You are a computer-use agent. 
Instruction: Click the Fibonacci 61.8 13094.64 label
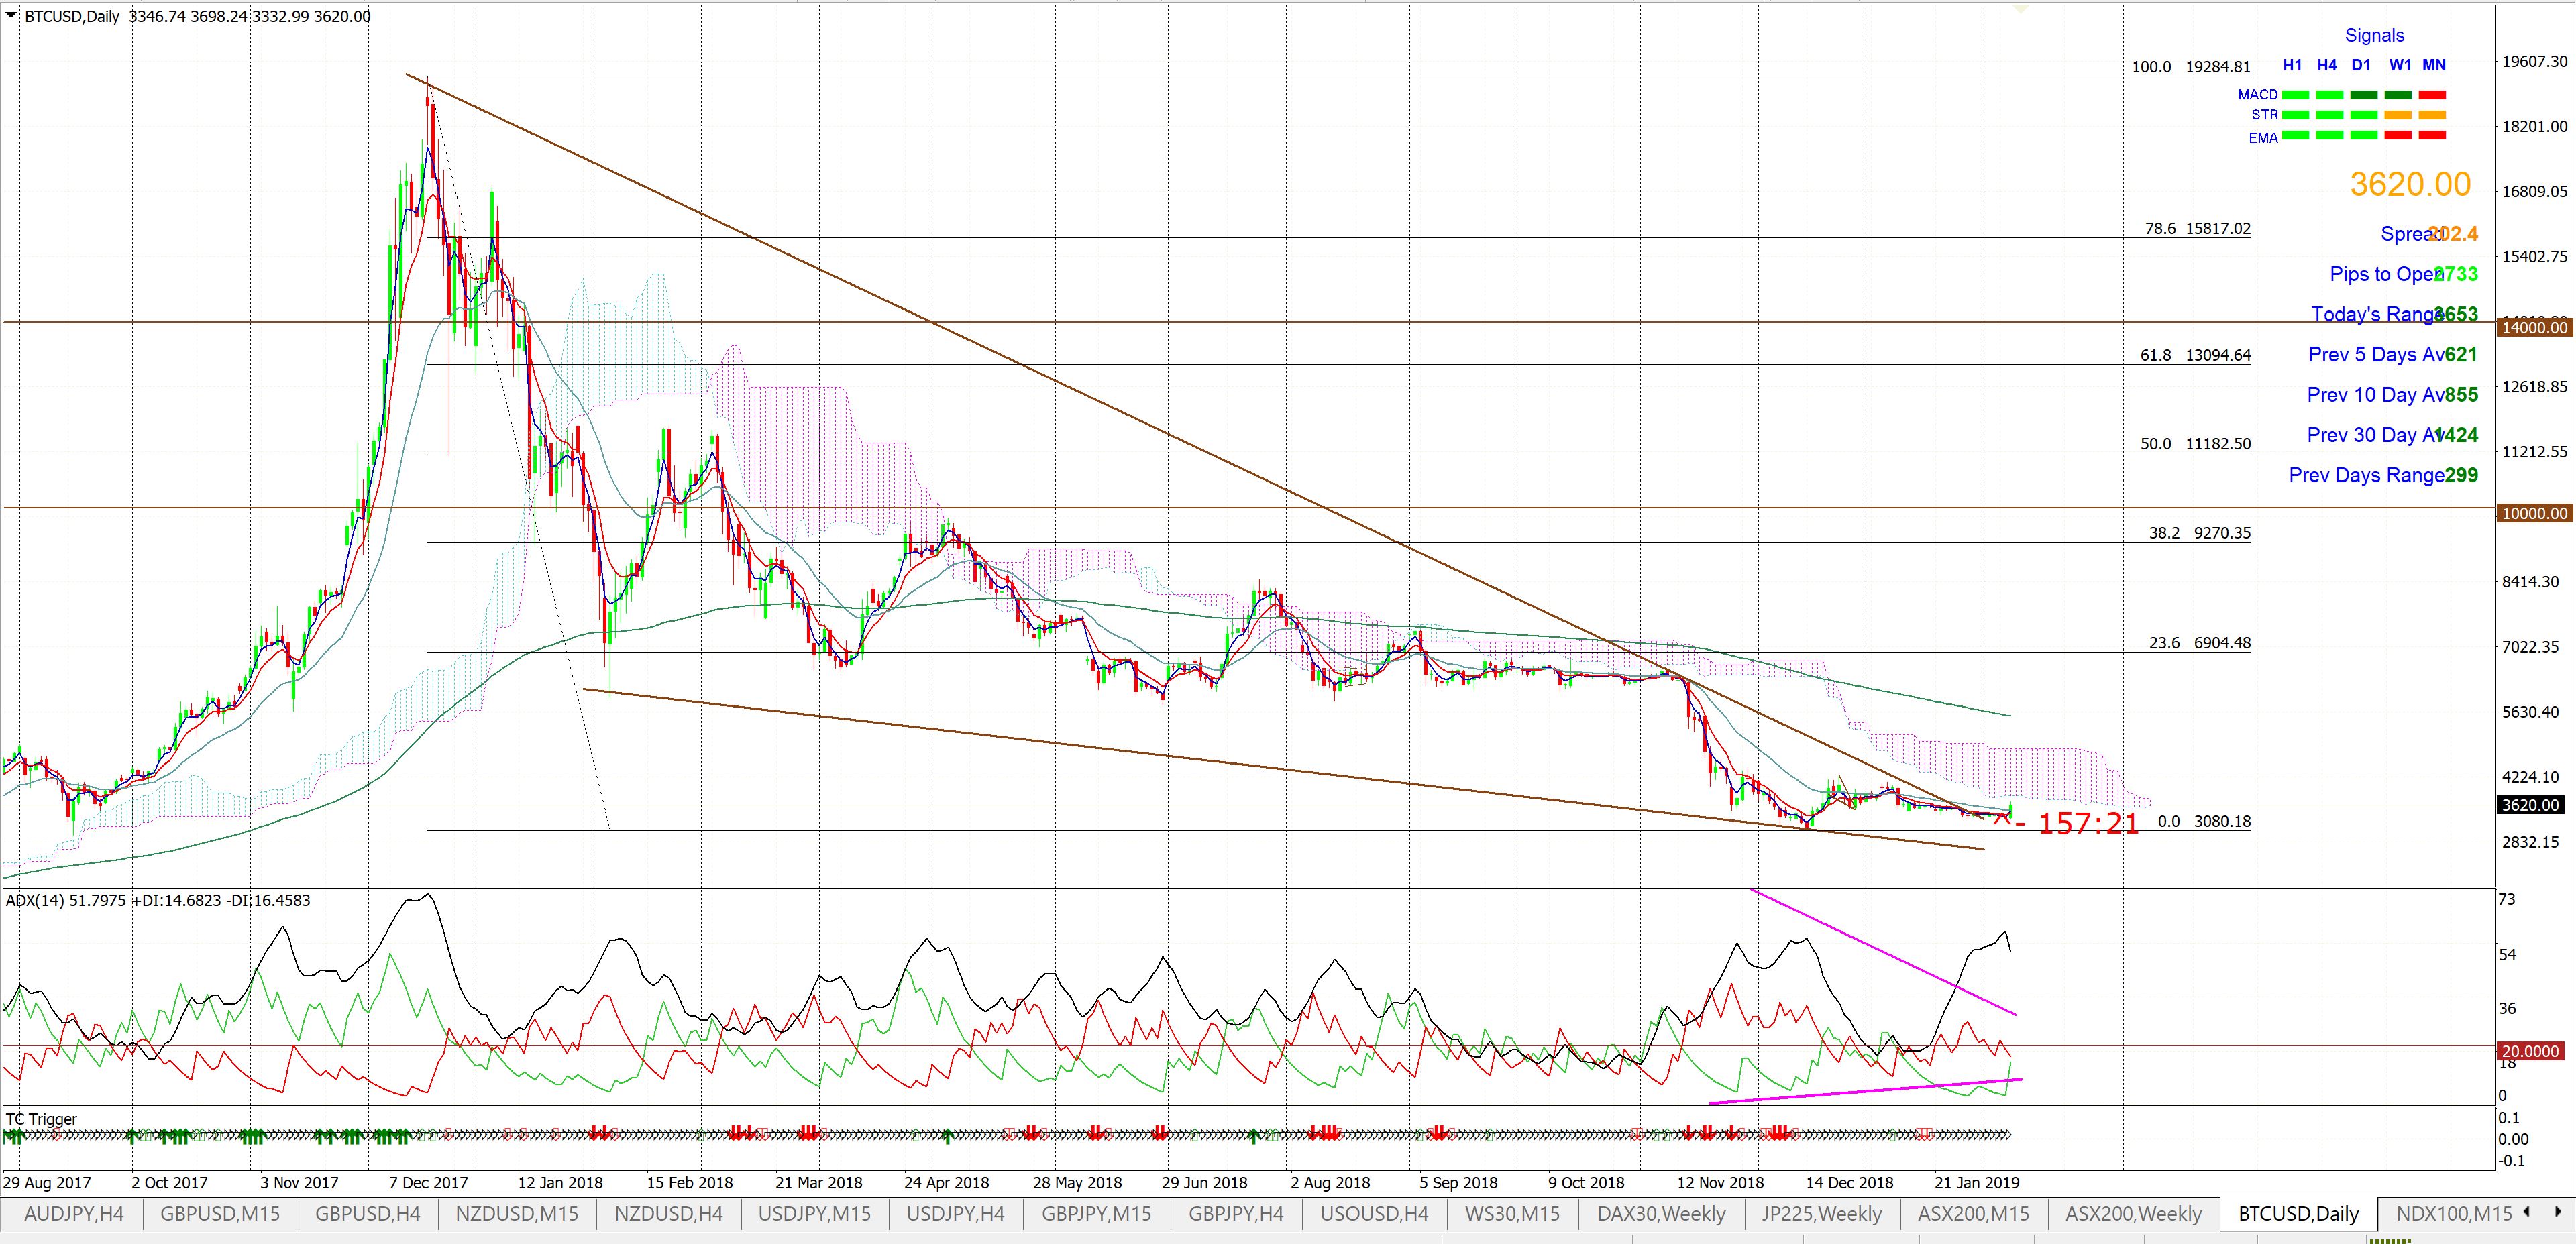[2195, 355]
